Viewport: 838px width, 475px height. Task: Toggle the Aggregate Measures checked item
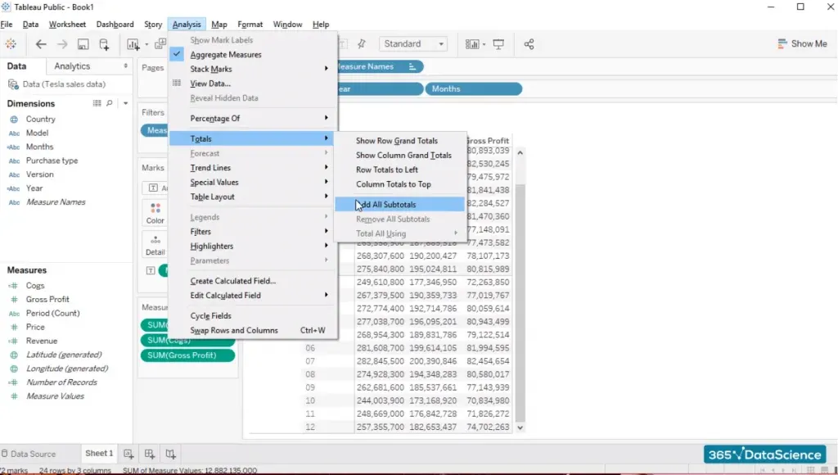[x=225, y=55]
